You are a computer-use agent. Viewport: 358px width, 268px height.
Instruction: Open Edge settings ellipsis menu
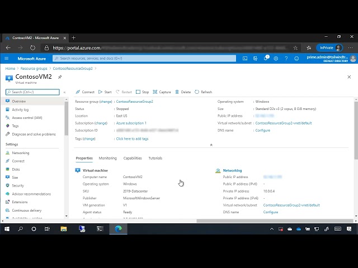tap(350, 48)
